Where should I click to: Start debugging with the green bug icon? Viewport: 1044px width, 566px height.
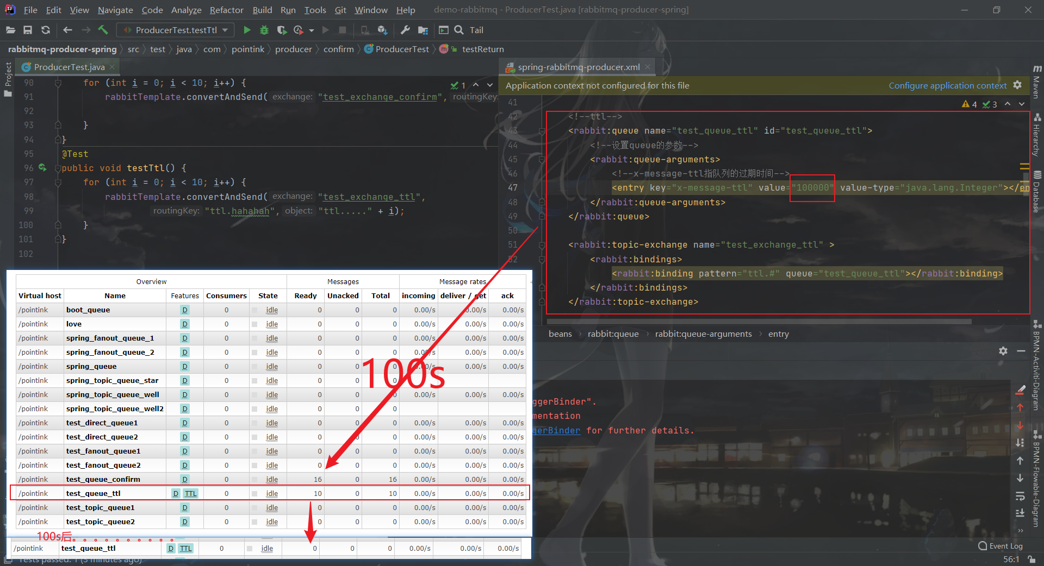coord(264,30)
